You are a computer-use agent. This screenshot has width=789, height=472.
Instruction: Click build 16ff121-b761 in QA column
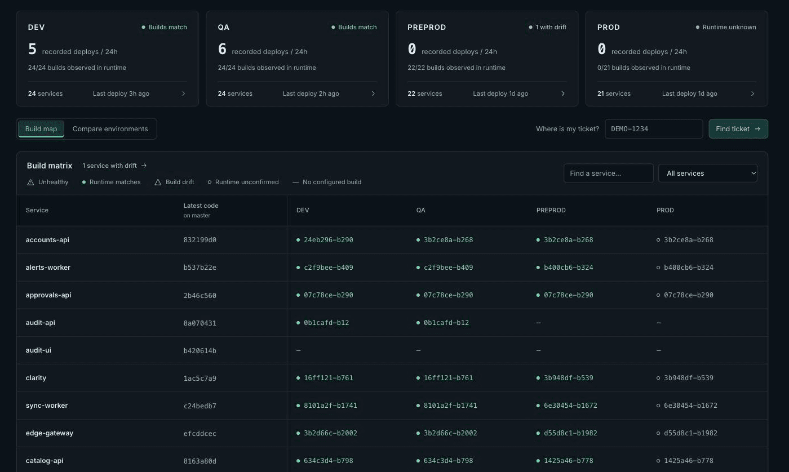coord(449,378)
